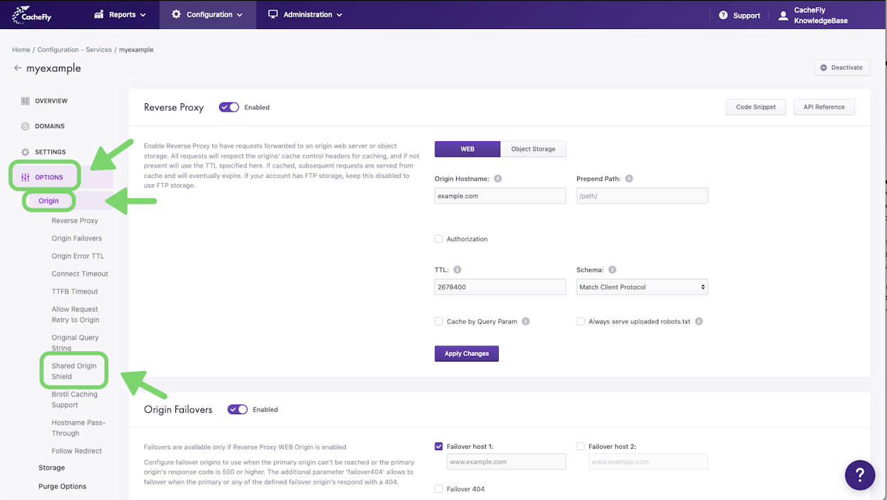Click the Administration monitor icon
887x500 pixels.
tap(273, 15)
